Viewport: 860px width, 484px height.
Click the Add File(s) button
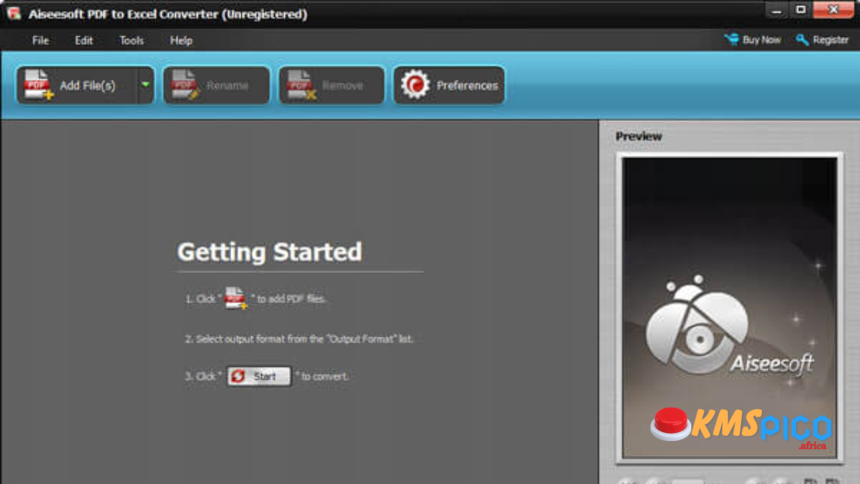[x=77, y=85]
